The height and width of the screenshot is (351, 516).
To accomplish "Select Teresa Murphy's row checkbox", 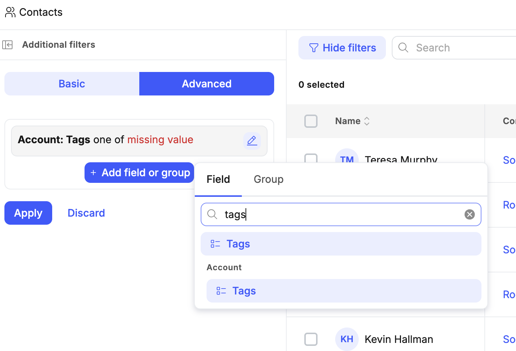I will coord(311,158).
